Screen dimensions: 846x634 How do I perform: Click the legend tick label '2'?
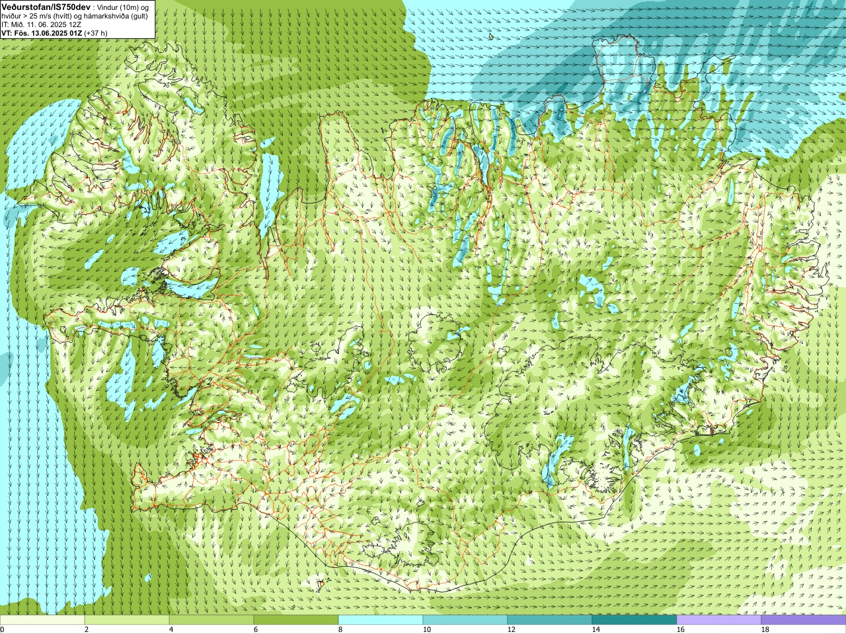(x=87, y=629)
